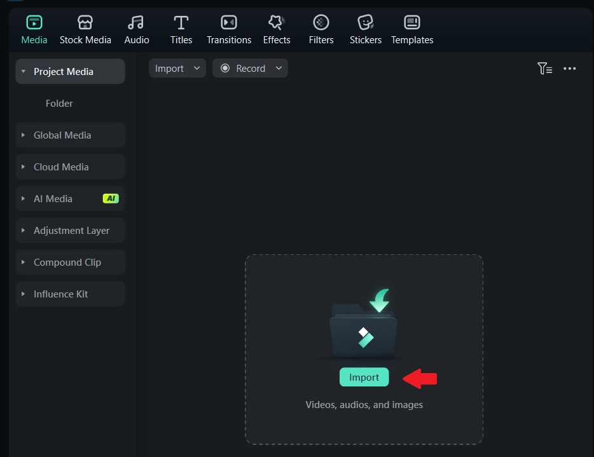Click the filter and sort icon
This screenshot has height=457, width=594.
click(545, 69)
